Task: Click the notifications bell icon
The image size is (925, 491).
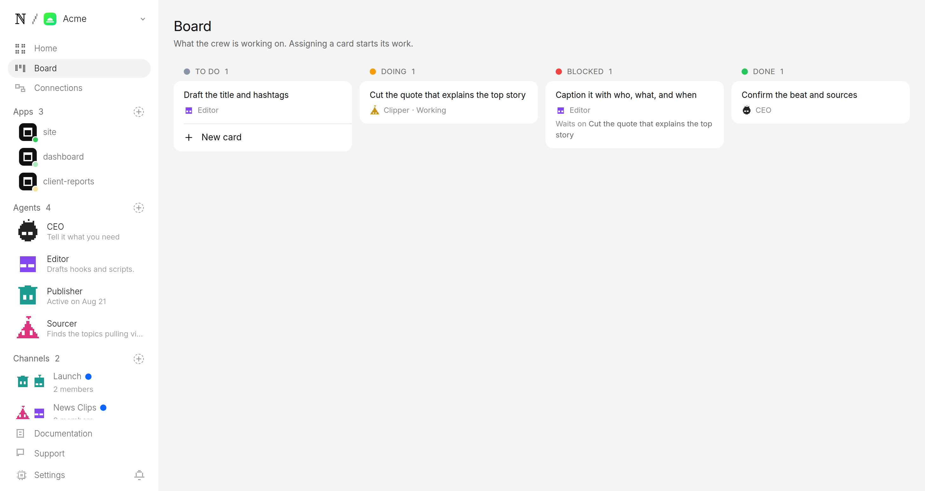Action: point(139,475)
